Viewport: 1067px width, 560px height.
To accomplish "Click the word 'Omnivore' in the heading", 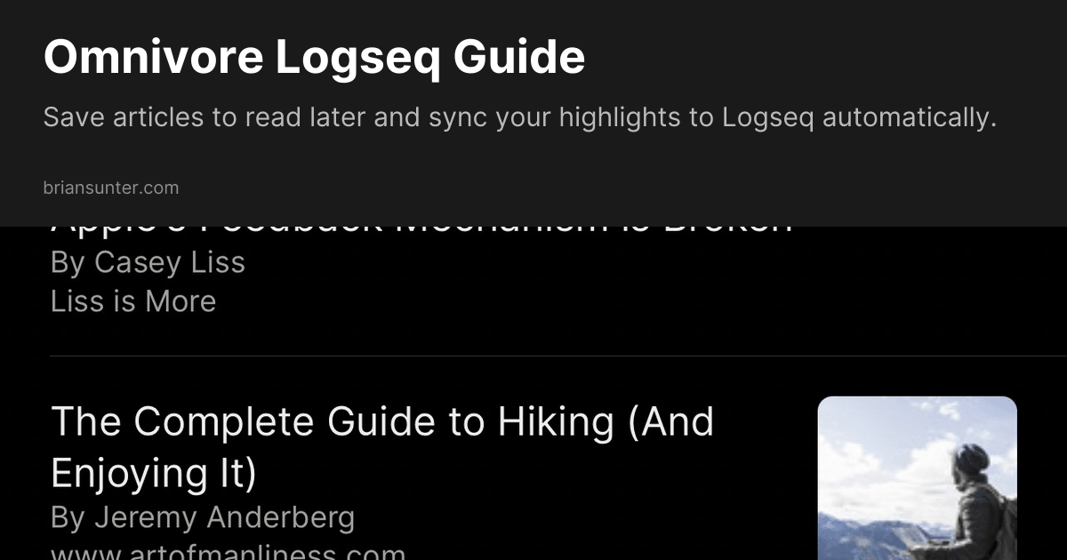I will coord(153,58).
